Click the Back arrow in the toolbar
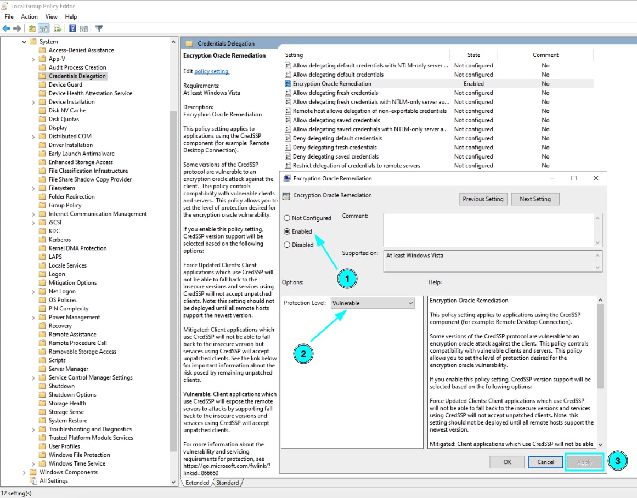The width and height of the screenshot is (637, 498). (7, 29)
